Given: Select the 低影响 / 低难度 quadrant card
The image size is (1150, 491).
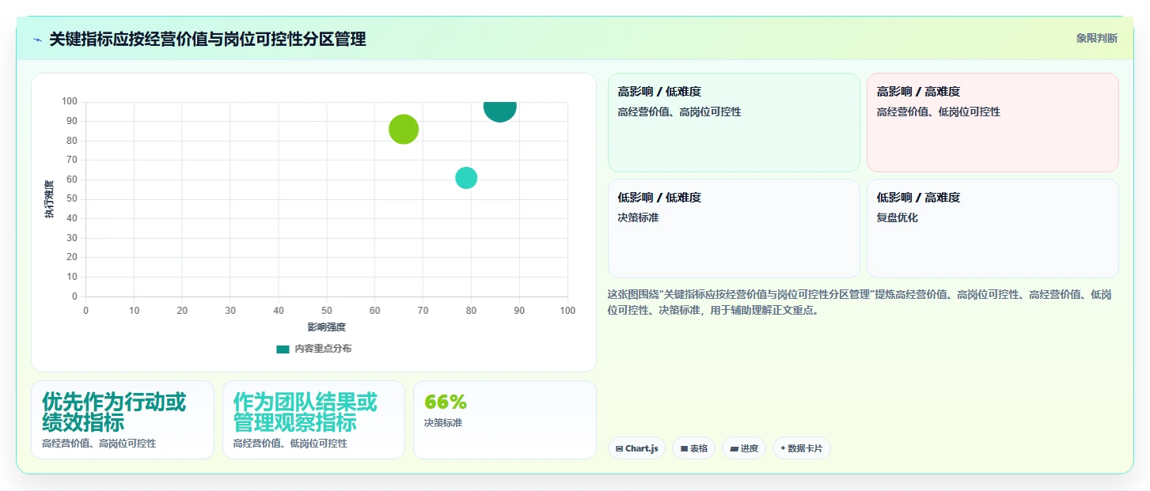Looking at the screenshot, I should pyautogui.click(x=734, y=229).
